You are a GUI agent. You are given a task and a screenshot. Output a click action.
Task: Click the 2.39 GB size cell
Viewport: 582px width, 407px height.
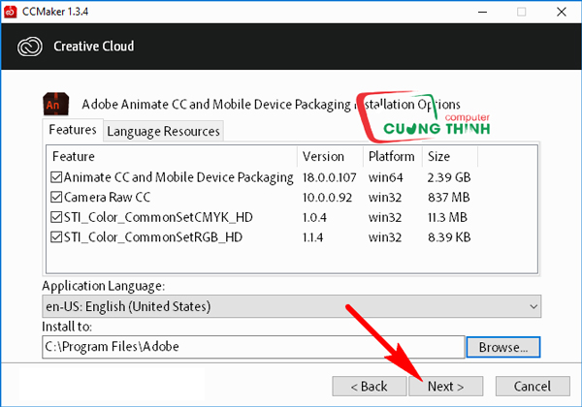pos(449,177)
